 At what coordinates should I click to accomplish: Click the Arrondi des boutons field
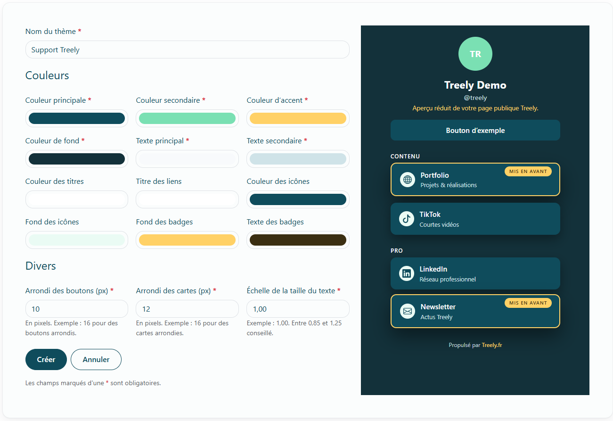[x=77, y=309]
